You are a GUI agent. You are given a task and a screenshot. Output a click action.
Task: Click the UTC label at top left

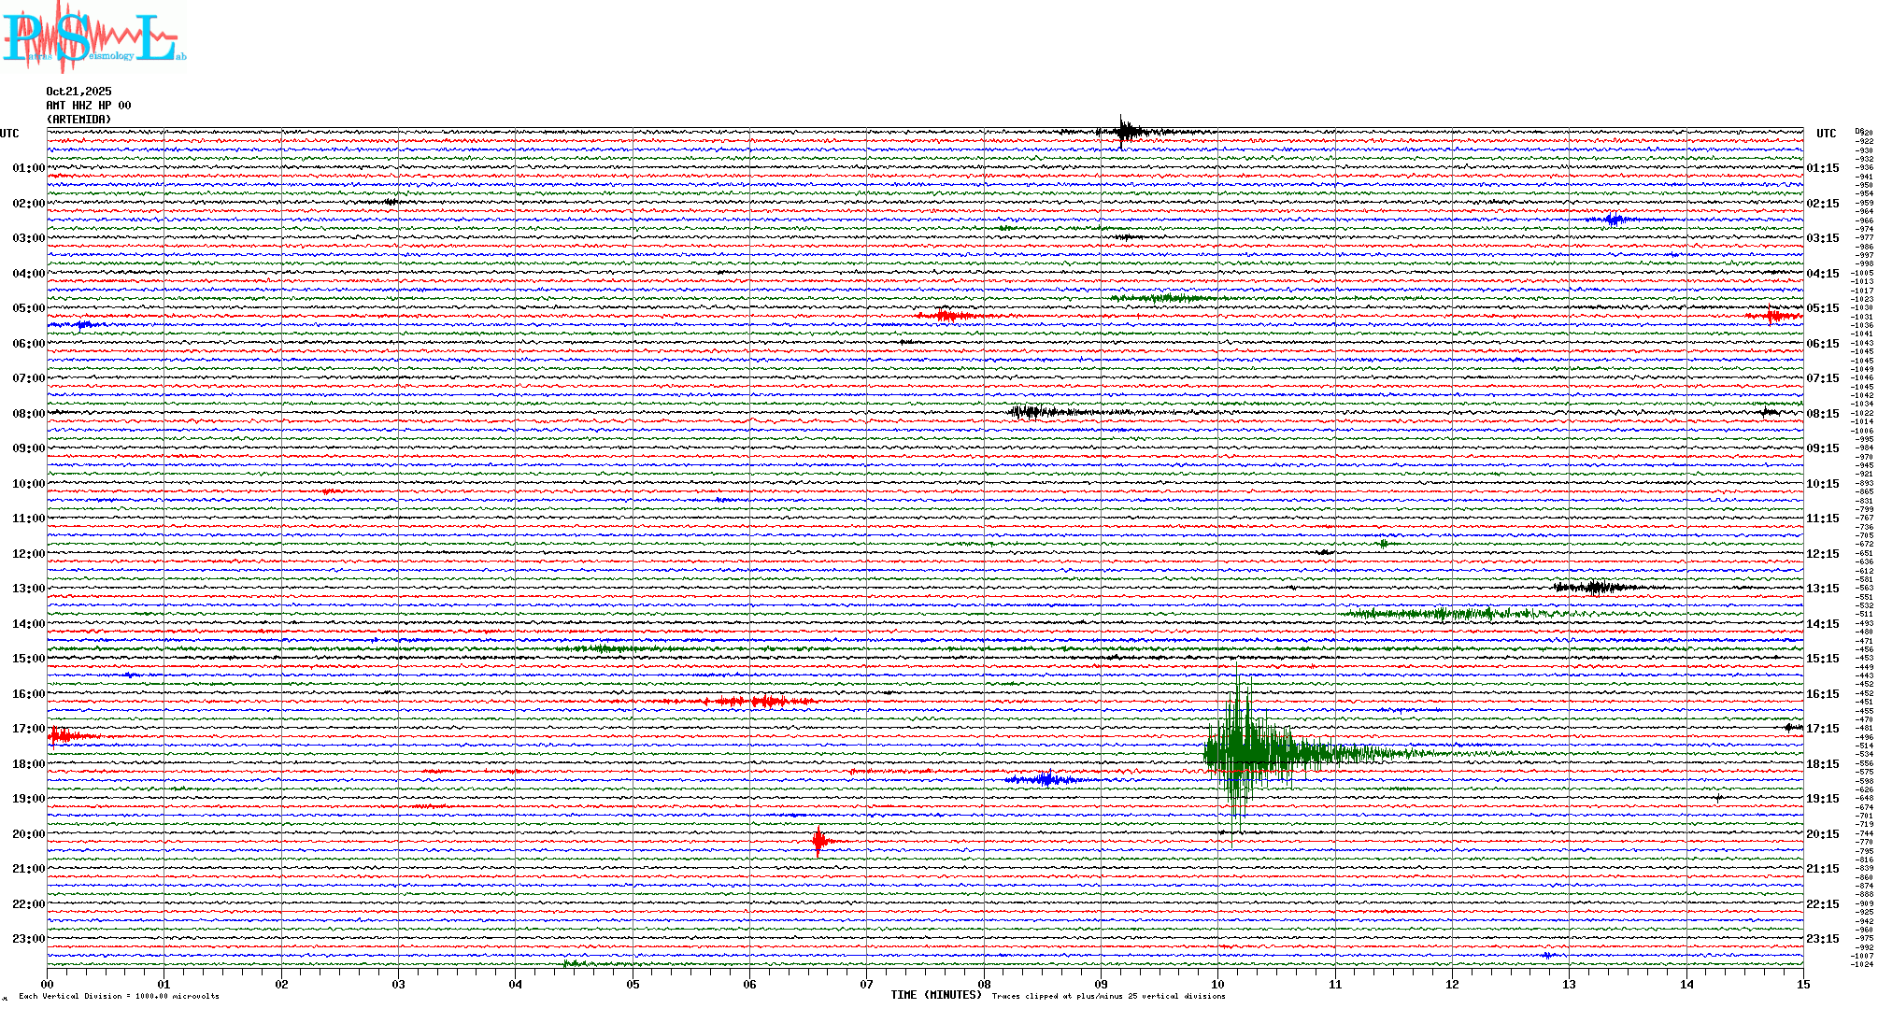coord(9,134)
